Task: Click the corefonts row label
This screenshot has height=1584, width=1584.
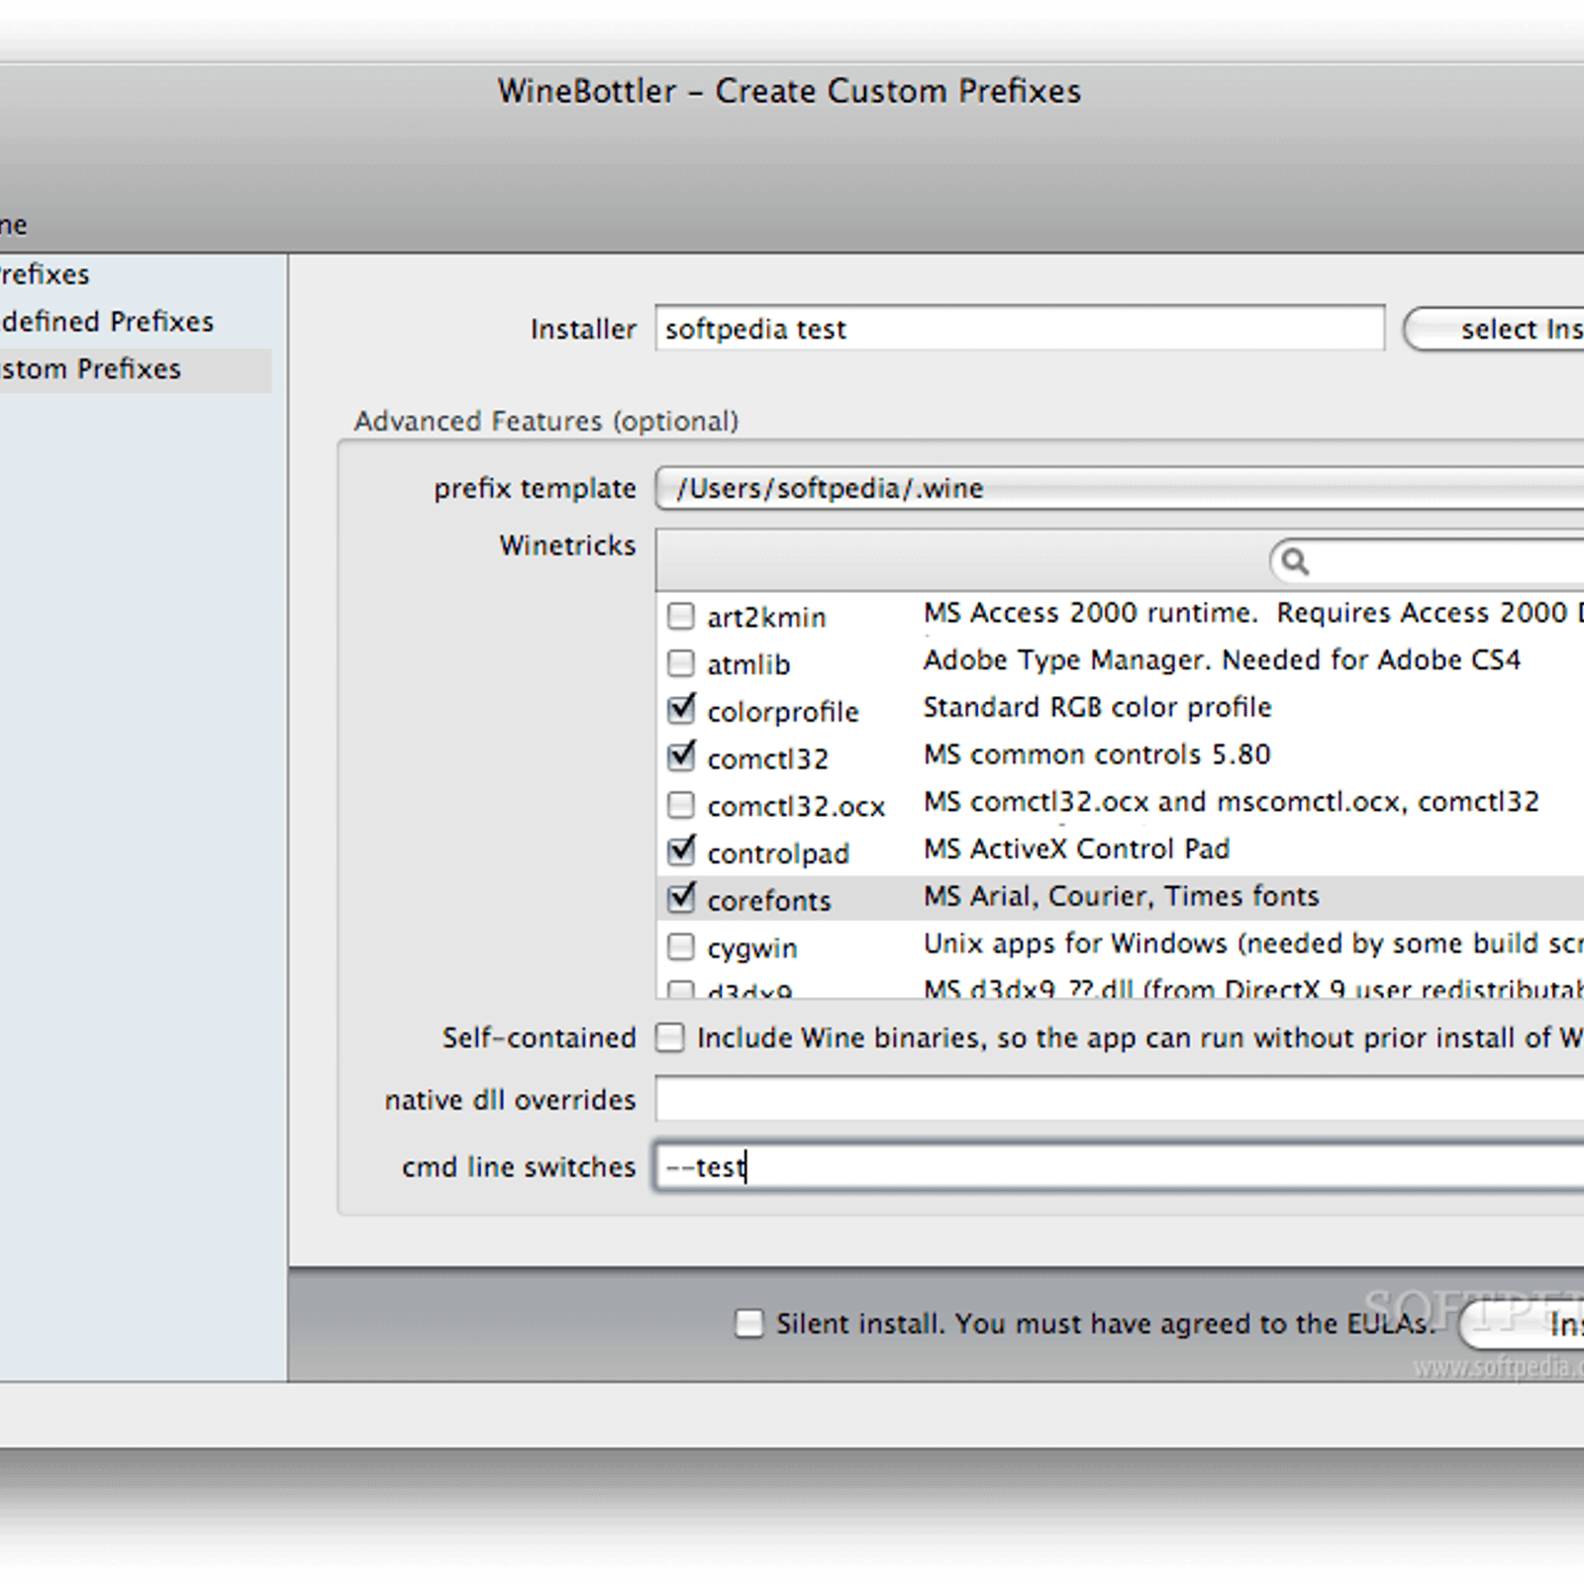Action: coord(769,901)
